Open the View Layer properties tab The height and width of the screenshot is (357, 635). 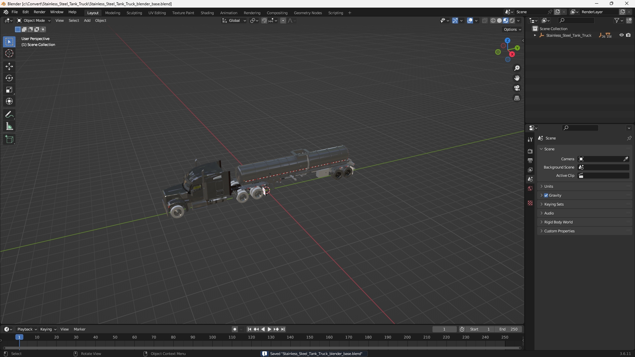(x=530, y=170)
